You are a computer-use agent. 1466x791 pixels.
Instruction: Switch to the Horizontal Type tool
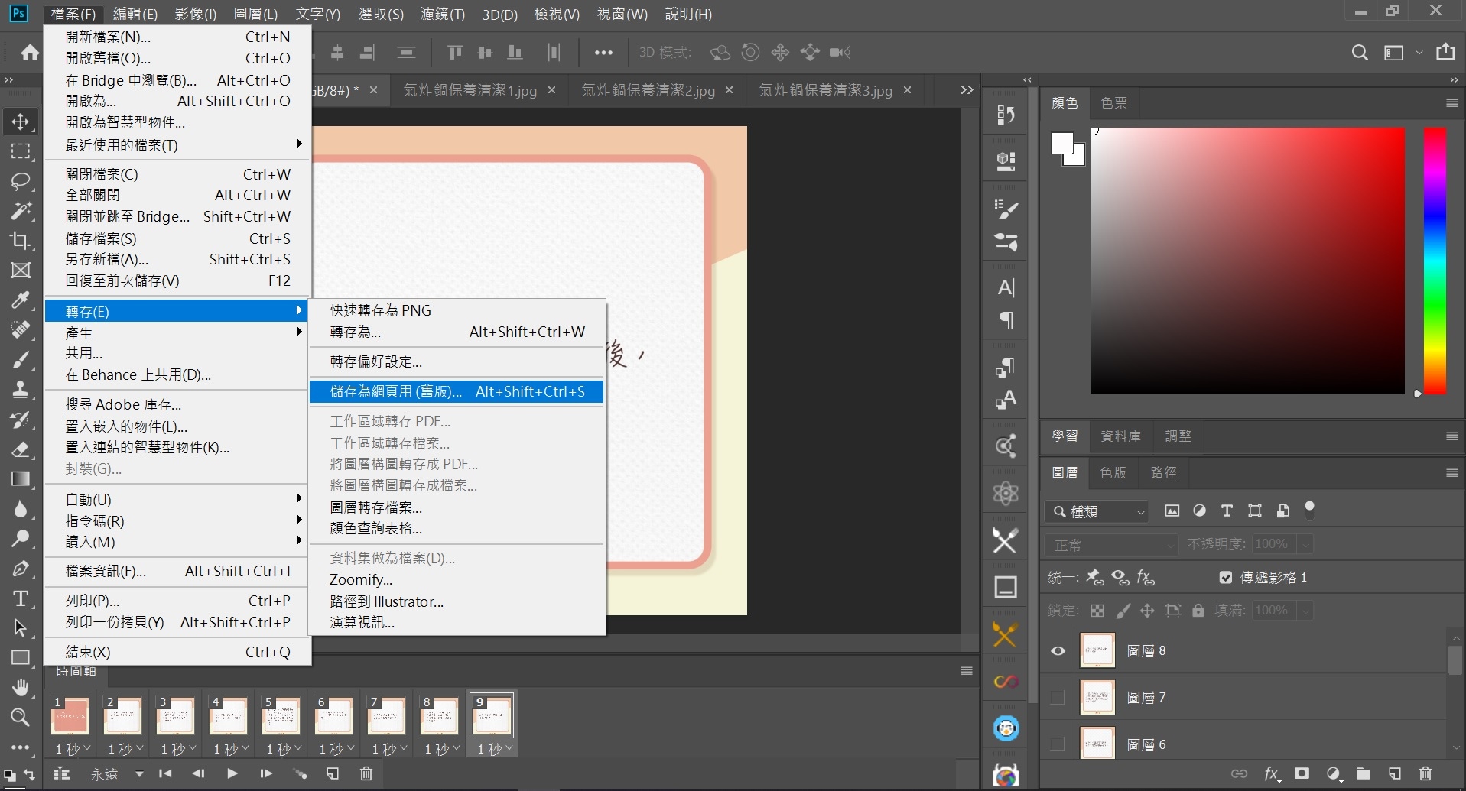pyautogui.click(x=21, y=599)
